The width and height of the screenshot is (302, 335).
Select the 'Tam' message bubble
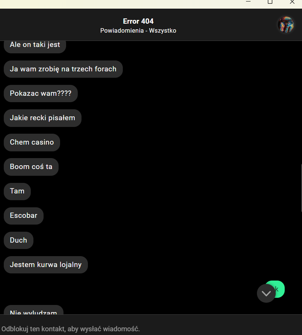(17, 191)
